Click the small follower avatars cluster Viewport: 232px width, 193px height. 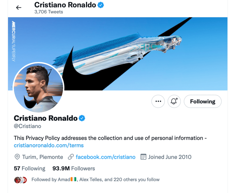coord(20,180)
